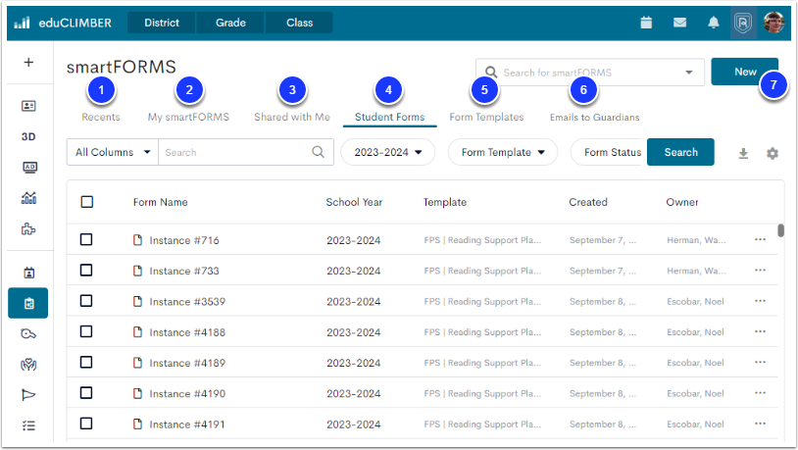Open the messages envelope icon

(x=679, y=23)
